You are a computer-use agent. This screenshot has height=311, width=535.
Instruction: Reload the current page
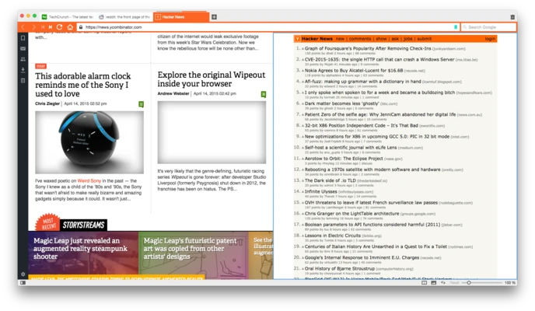(x=59, y=27)
